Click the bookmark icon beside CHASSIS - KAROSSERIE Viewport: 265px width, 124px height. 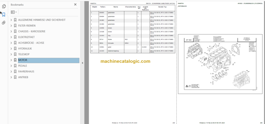15,31
